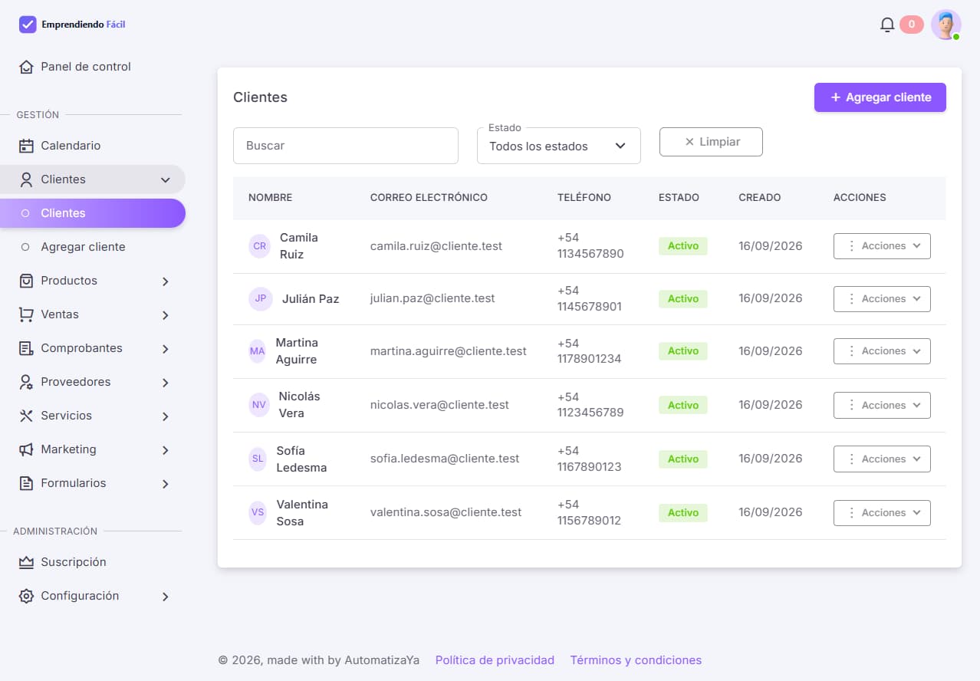Click the Suscripción crown icon
Screen dimensions: 980x681
(26, 562)
